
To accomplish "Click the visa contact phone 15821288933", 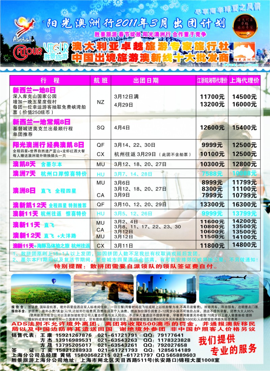I will pos(74,350).
